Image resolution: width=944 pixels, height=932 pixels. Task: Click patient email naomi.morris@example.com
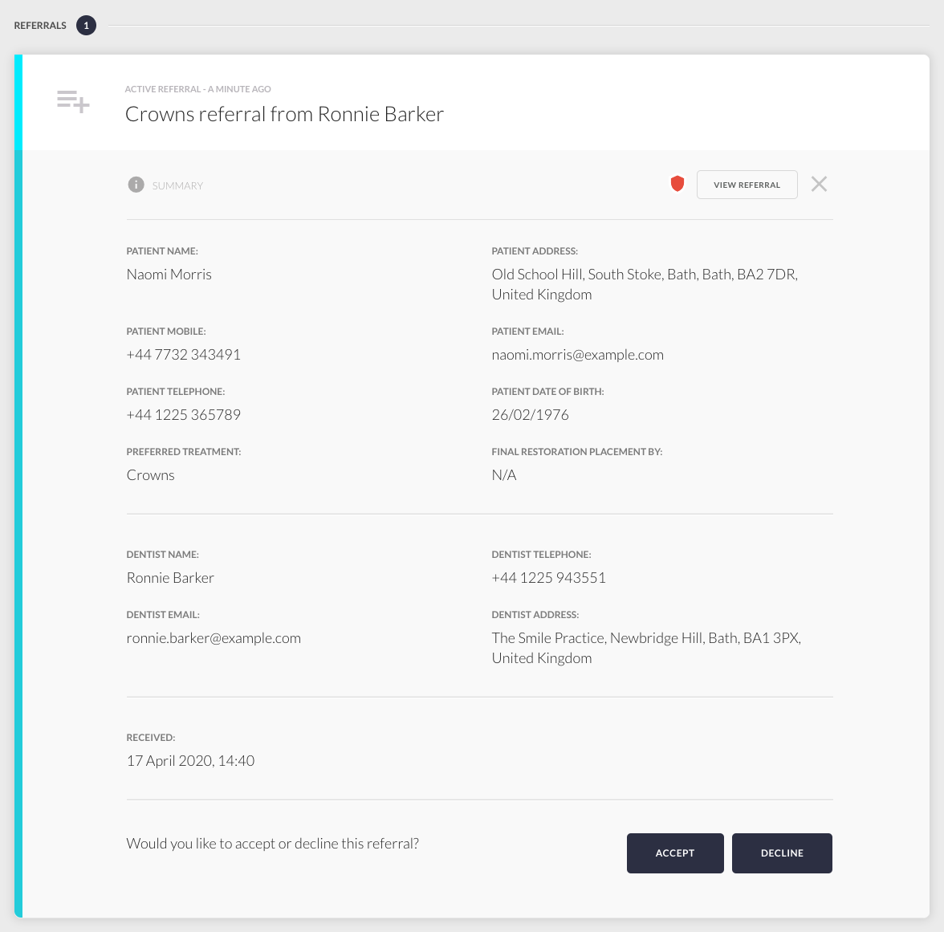tap(577, 355)
